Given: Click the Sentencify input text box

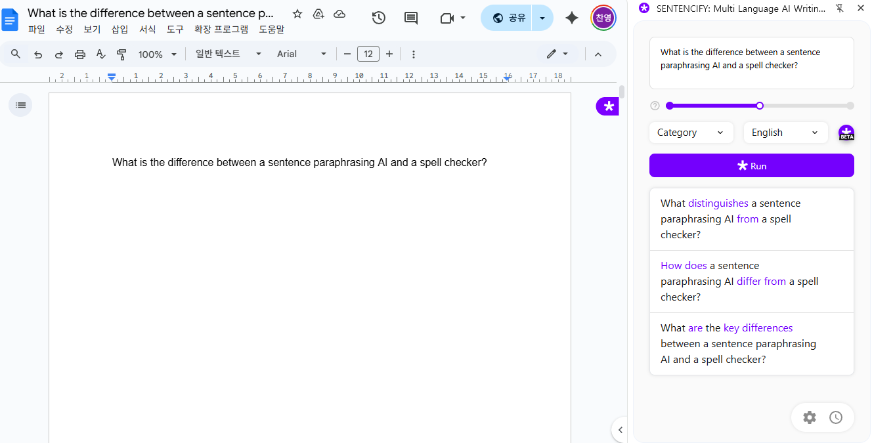Looking at the screenshot, I should tap(752, 63).
